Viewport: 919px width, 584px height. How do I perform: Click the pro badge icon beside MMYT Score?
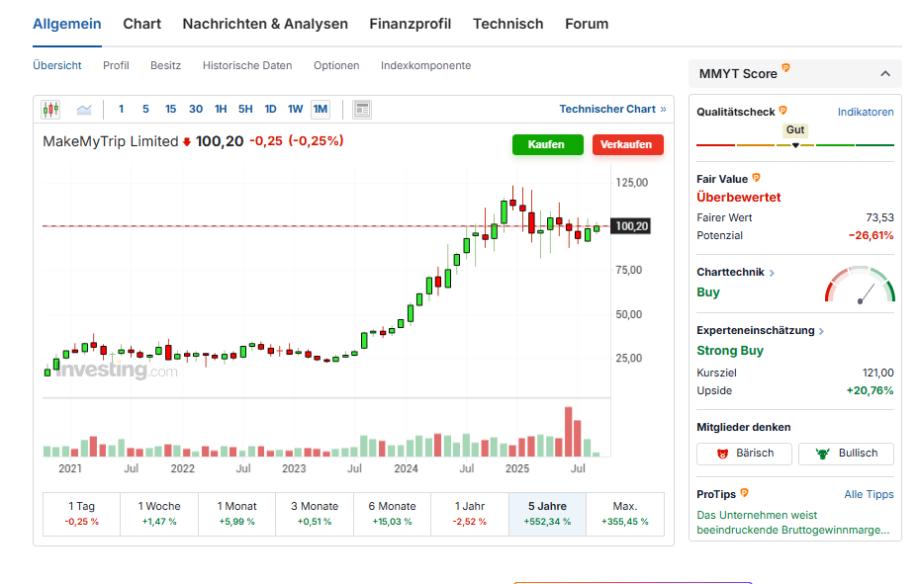[x=785, y=68]
